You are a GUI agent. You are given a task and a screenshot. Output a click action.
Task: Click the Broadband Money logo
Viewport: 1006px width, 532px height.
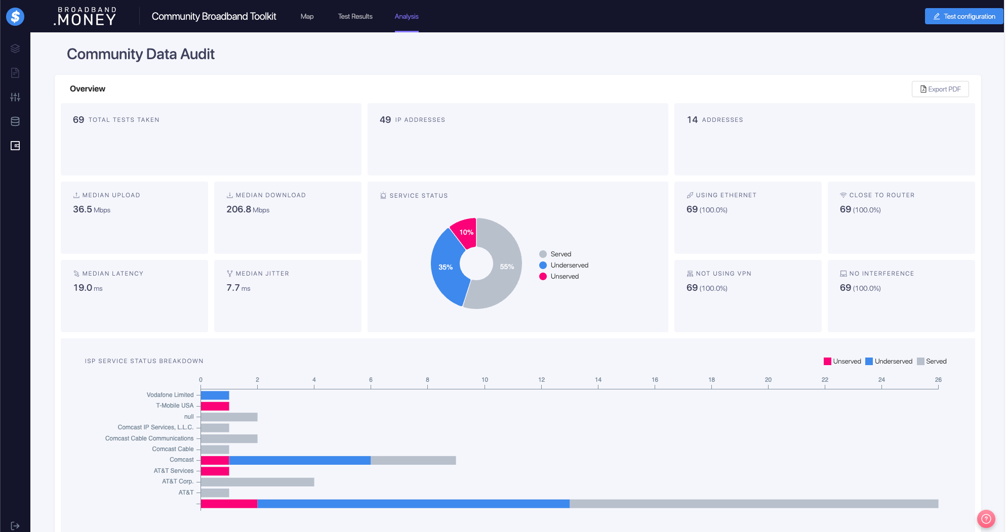click(86, 16)
